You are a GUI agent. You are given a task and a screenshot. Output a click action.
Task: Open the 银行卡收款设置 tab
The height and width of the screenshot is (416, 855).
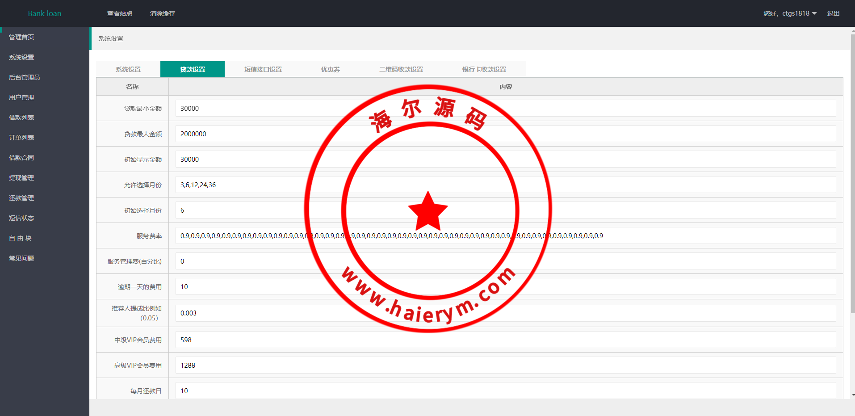click(484, 69)
